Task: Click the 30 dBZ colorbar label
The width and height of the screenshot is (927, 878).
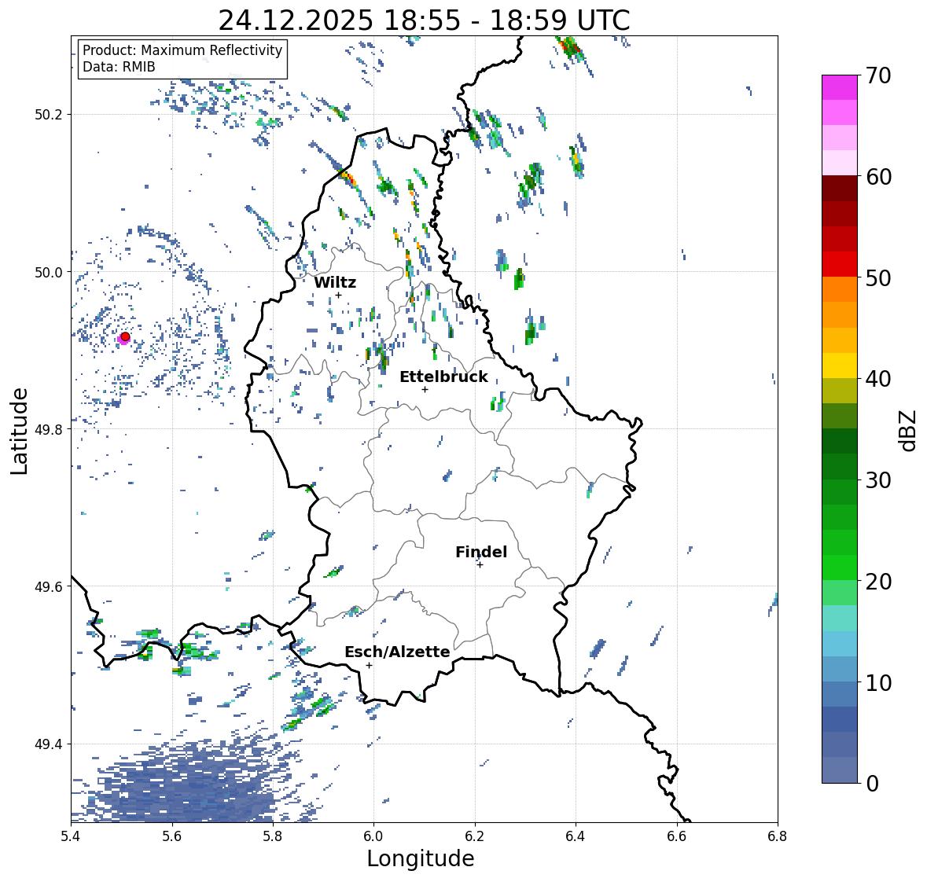Action: (878, 480)
